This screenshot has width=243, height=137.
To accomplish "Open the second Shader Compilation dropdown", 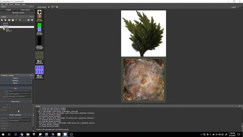I will coord(19,121).
